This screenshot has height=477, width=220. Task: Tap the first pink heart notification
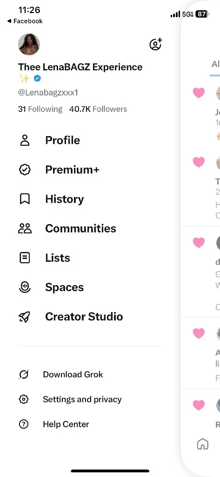199,93
